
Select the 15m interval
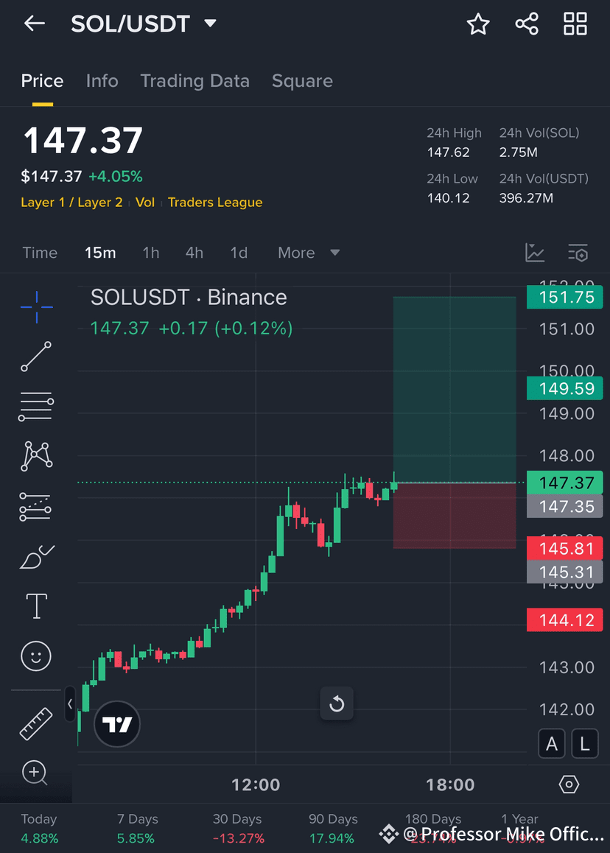click(x=100, y=253)
